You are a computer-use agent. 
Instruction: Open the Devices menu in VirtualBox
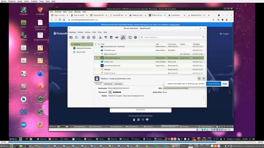77,12
